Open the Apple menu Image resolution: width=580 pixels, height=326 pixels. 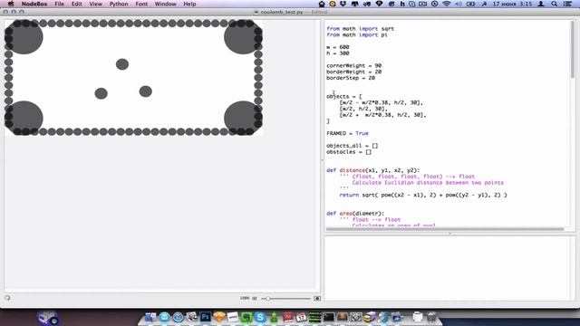click(x=11, y=4)
